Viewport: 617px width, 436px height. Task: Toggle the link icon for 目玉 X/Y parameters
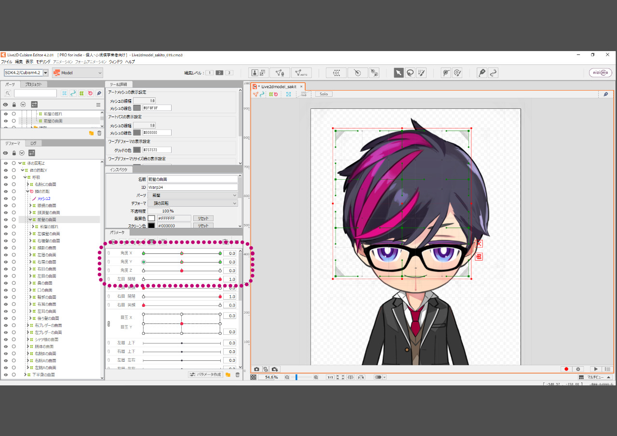click(x=108, y=324)
